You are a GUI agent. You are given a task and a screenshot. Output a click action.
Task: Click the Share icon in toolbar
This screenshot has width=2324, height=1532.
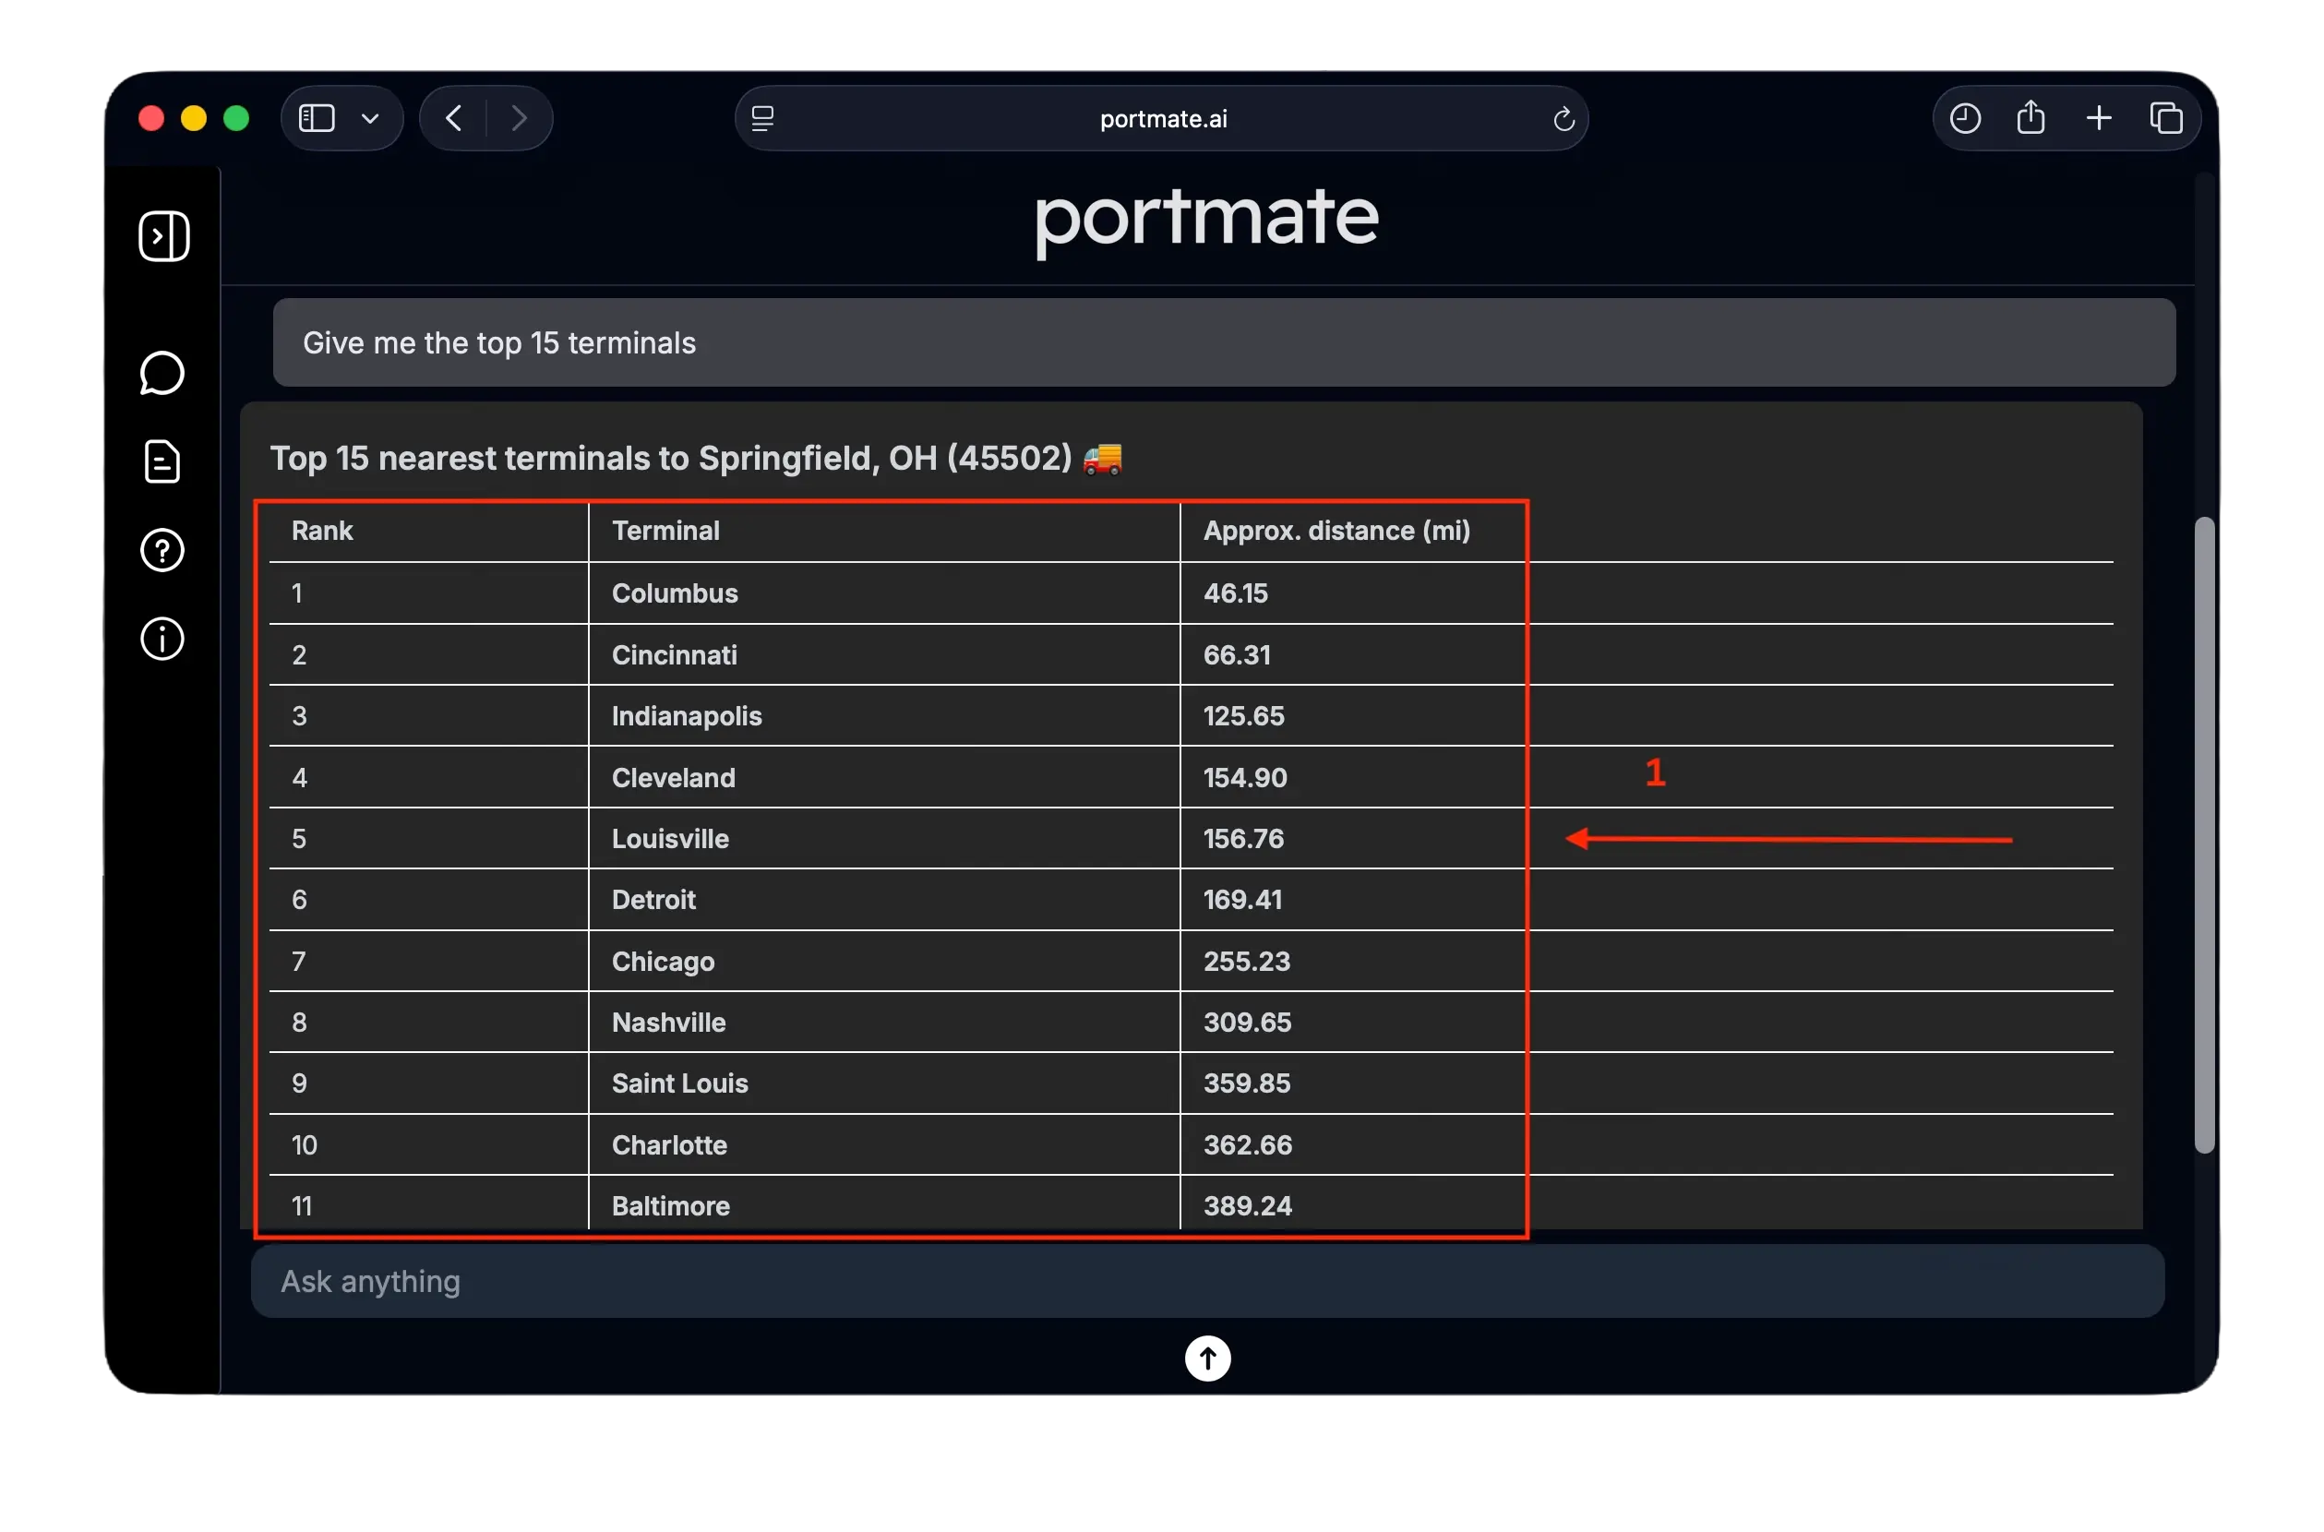tap(2031, 117)
